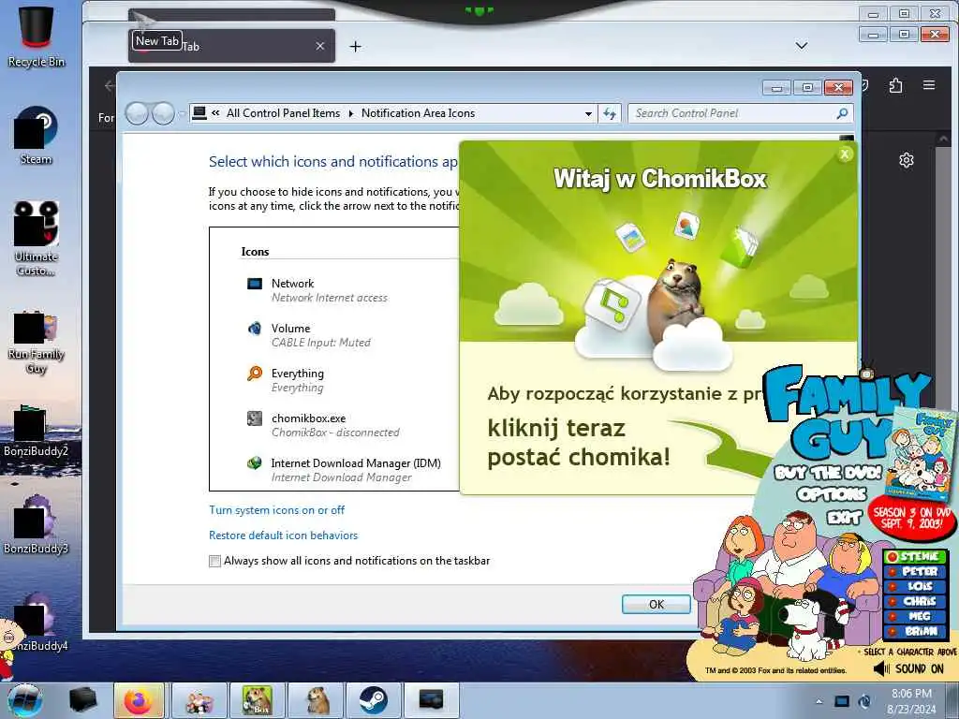Click the address bar refresh button
Viewport: 959px width, 719px height.
click(610, 113)
